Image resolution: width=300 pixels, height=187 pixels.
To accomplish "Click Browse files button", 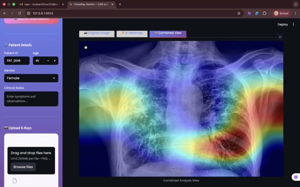I will pyautogui.click(x=23, y=167).
